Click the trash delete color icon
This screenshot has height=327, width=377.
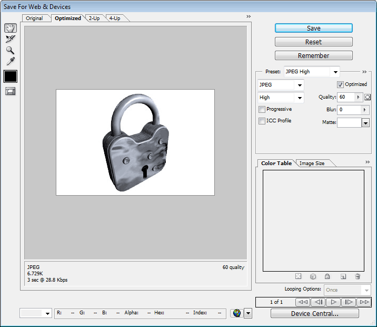pos(358,276)
